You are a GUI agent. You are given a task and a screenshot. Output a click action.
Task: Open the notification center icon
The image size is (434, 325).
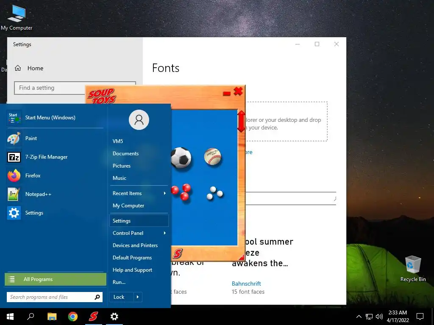[x=420, y=317]
